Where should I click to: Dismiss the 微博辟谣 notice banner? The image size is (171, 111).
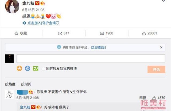[161, 47]
